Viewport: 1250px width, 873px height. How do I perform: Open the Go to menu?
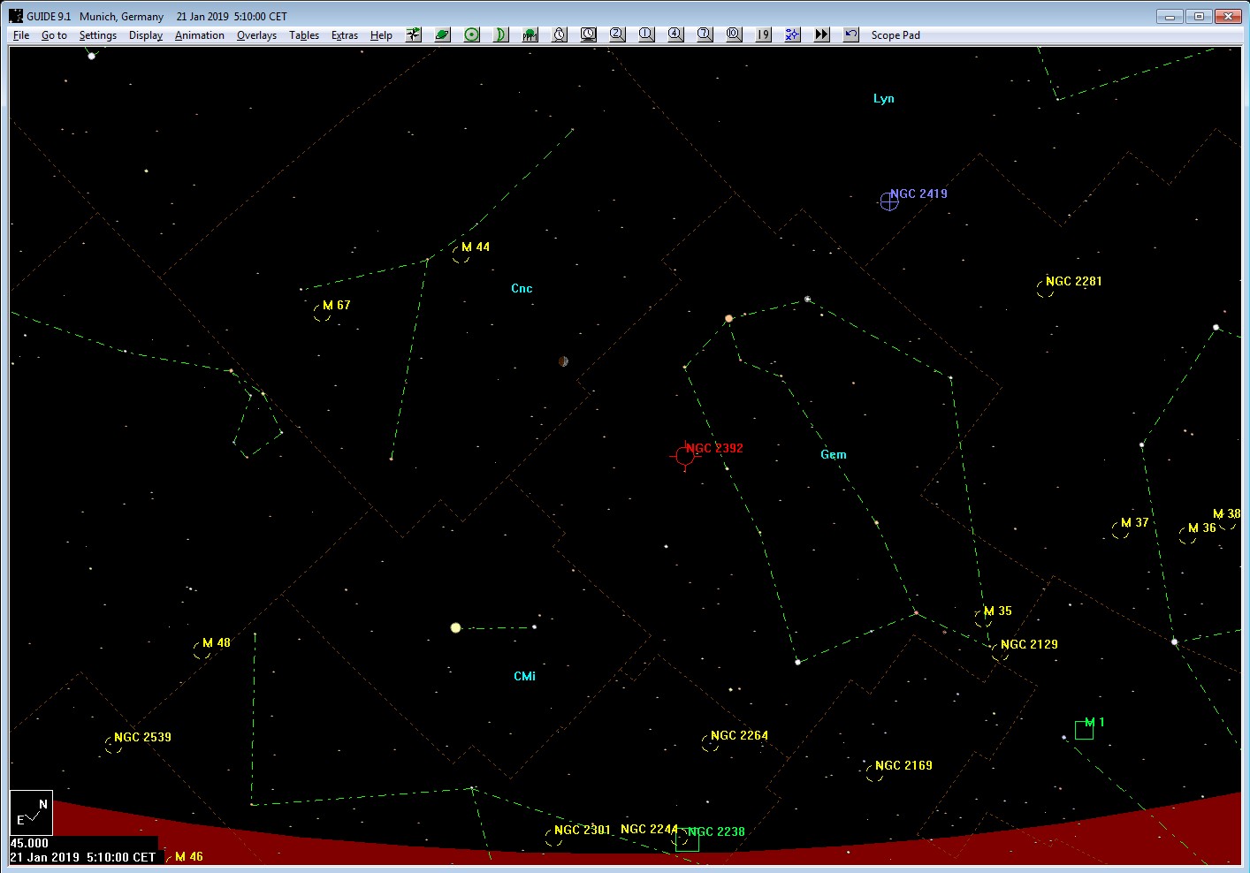(x=54, y=35)
